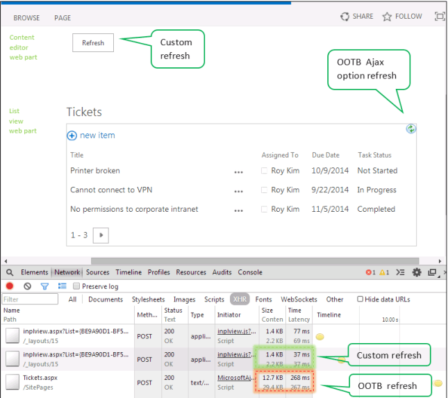Click the new item link

97,135
